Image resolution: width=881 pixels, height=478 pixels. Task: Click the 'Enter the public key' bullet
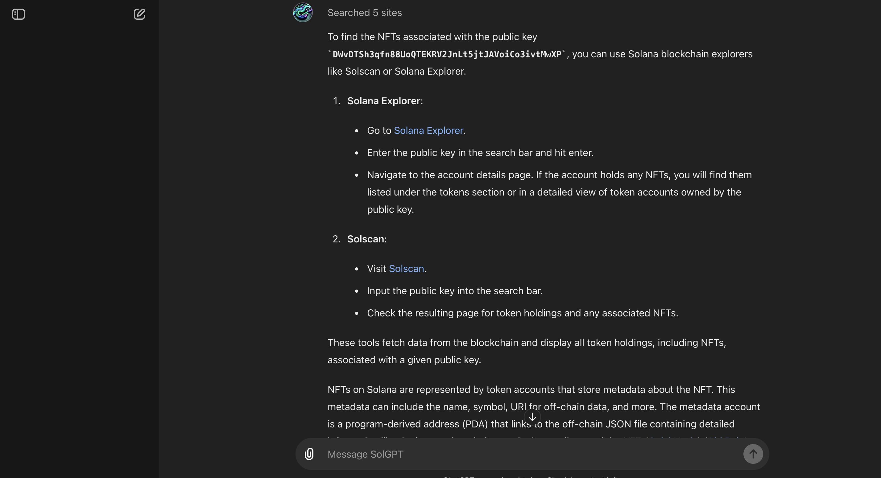click(x=480, y=152)
